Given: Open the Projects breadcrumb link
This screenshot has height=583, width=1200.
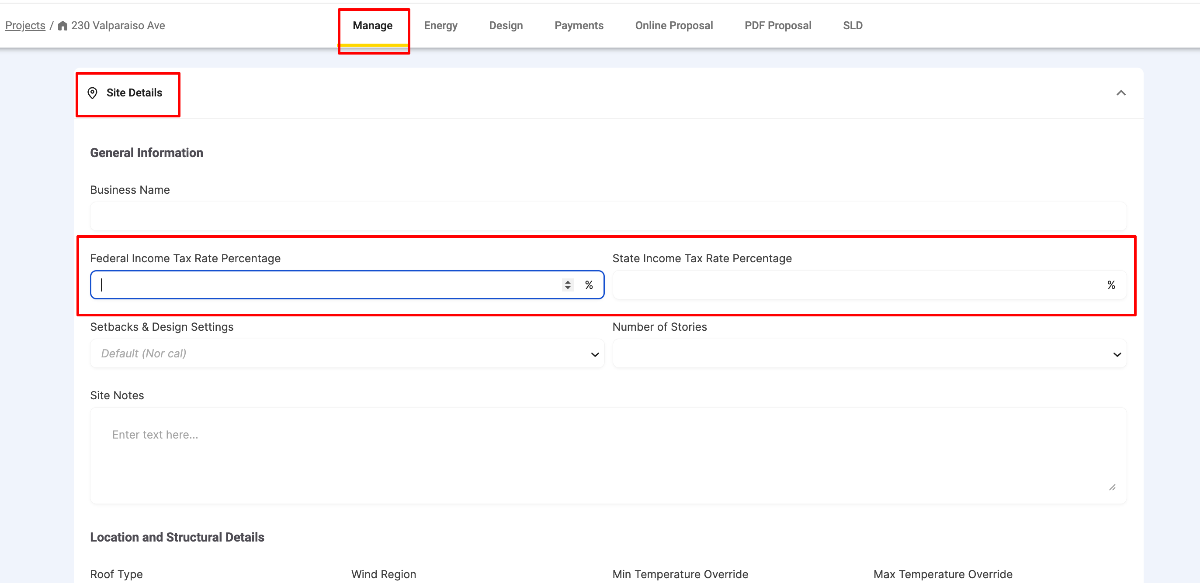Looking at the screenshot, I should 25,26.
